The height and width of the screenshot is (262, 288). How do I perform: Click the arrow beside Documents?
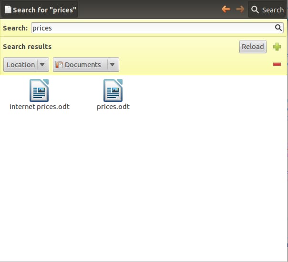[112, 65]
